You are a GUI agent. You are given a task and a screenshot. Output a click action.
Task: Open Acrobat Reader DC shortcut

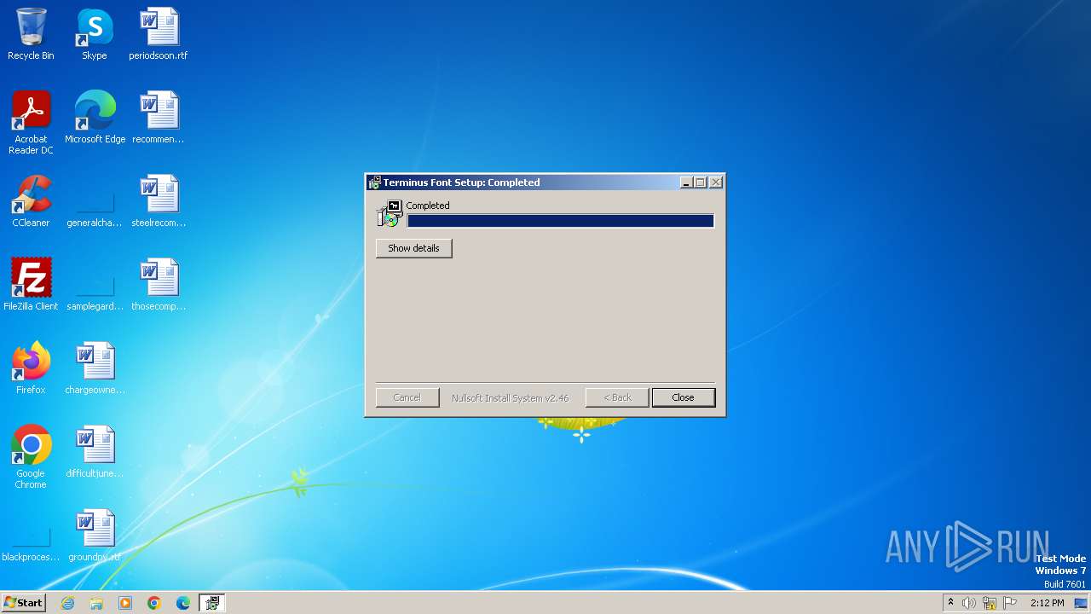tap(31, 123)
